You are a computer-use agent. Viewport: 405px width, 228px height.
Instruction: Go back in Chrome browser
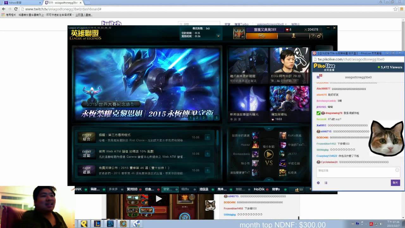3,9
